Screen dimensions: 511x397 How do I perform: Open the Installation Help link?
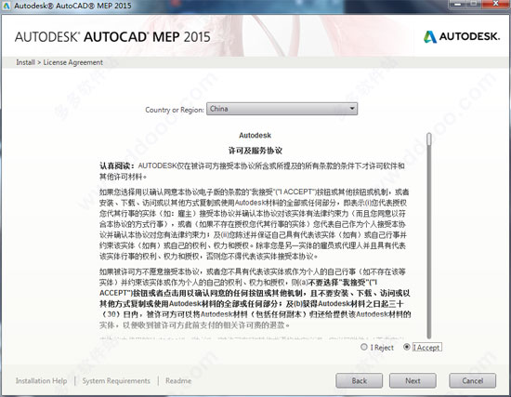[42, 380]
